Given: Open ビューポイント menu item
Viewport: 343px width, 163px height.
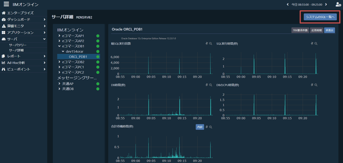Looking at the screenshot, I should pos(24,69).
